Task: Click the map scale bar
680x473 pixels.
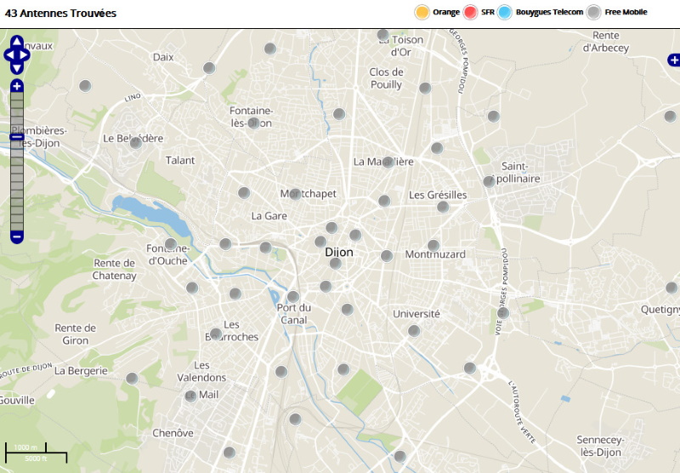Action: point(36,453)
